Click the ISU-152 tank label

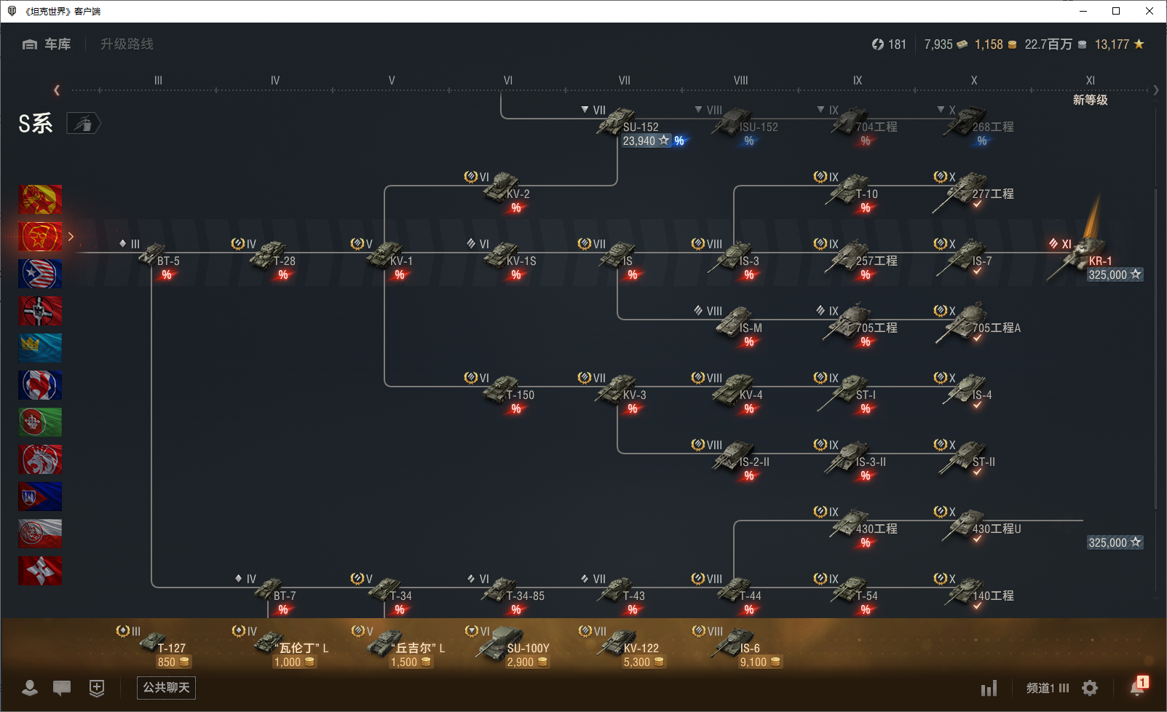pyautogui.click(x=759, y=127)
